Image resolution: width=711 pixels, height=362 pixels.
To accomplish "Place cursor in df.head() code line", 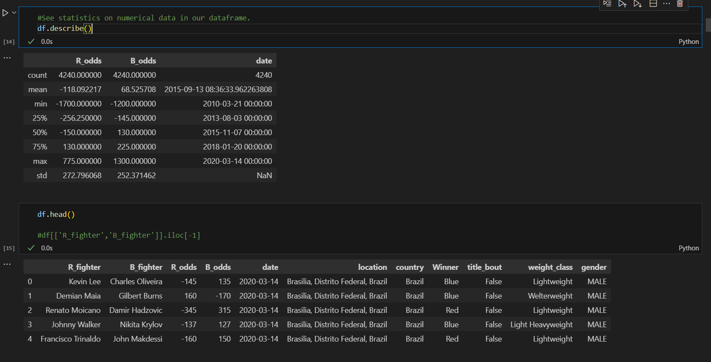I will click(56, 214).
